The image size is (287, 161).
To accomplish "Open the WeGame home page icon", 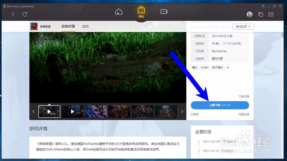I will [119, 12].
